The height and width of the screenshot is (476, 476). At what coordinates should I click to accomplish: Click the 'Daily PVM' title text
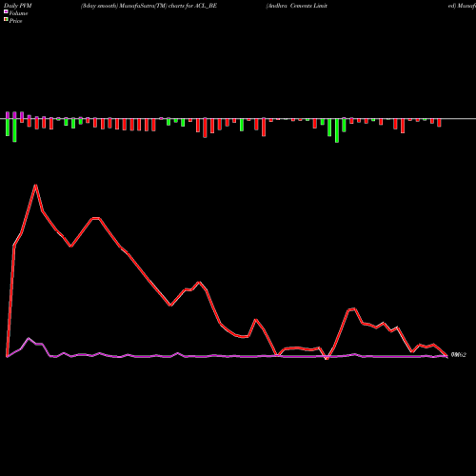[x=18, y=6]
